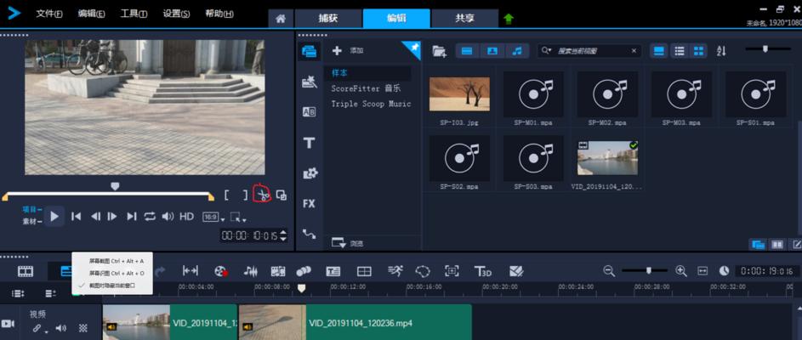Select SP-I03.jpg thumbnail

tap(459, 94)
